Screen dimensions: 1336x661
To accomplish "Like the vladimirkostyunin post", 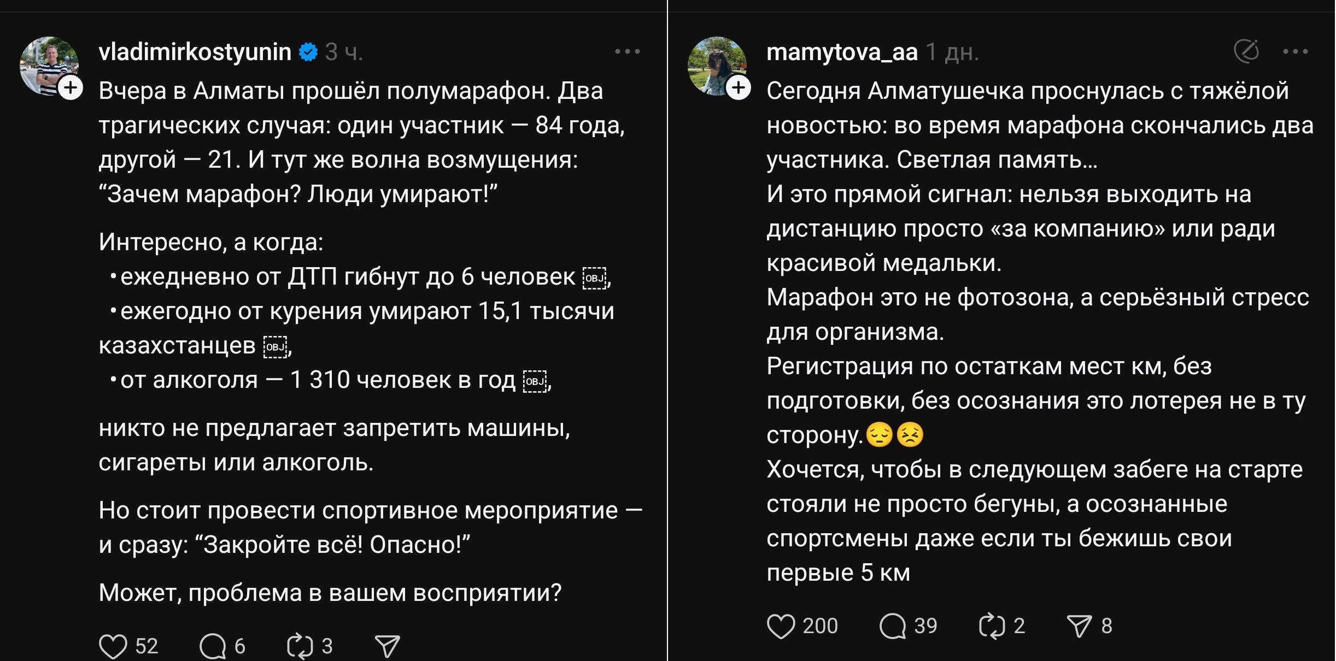I will point(113,646).
